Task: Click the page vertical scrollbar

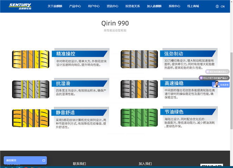Action: (232, 91)
